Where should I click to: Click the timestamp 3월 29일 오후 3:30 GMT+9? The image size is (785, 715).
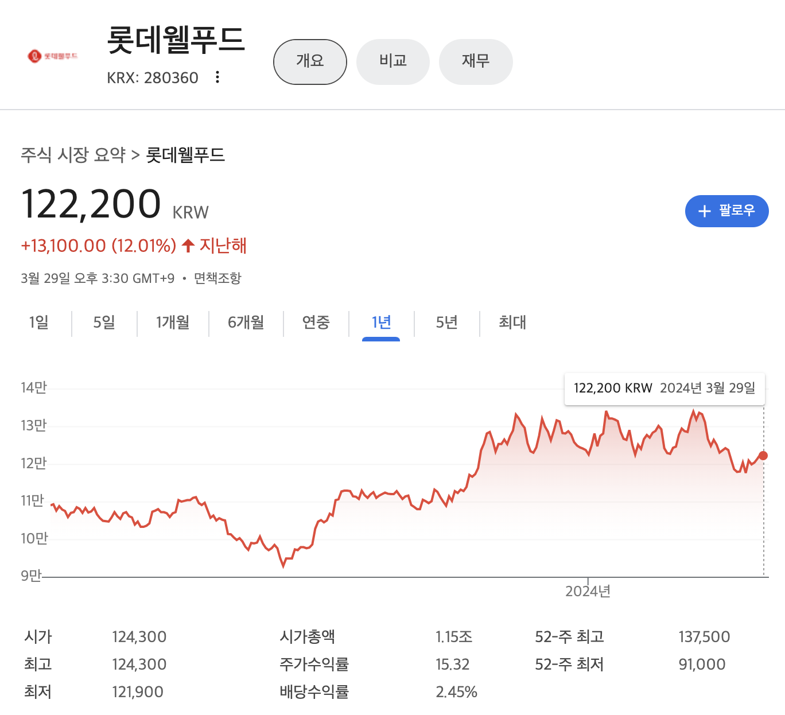98,278
